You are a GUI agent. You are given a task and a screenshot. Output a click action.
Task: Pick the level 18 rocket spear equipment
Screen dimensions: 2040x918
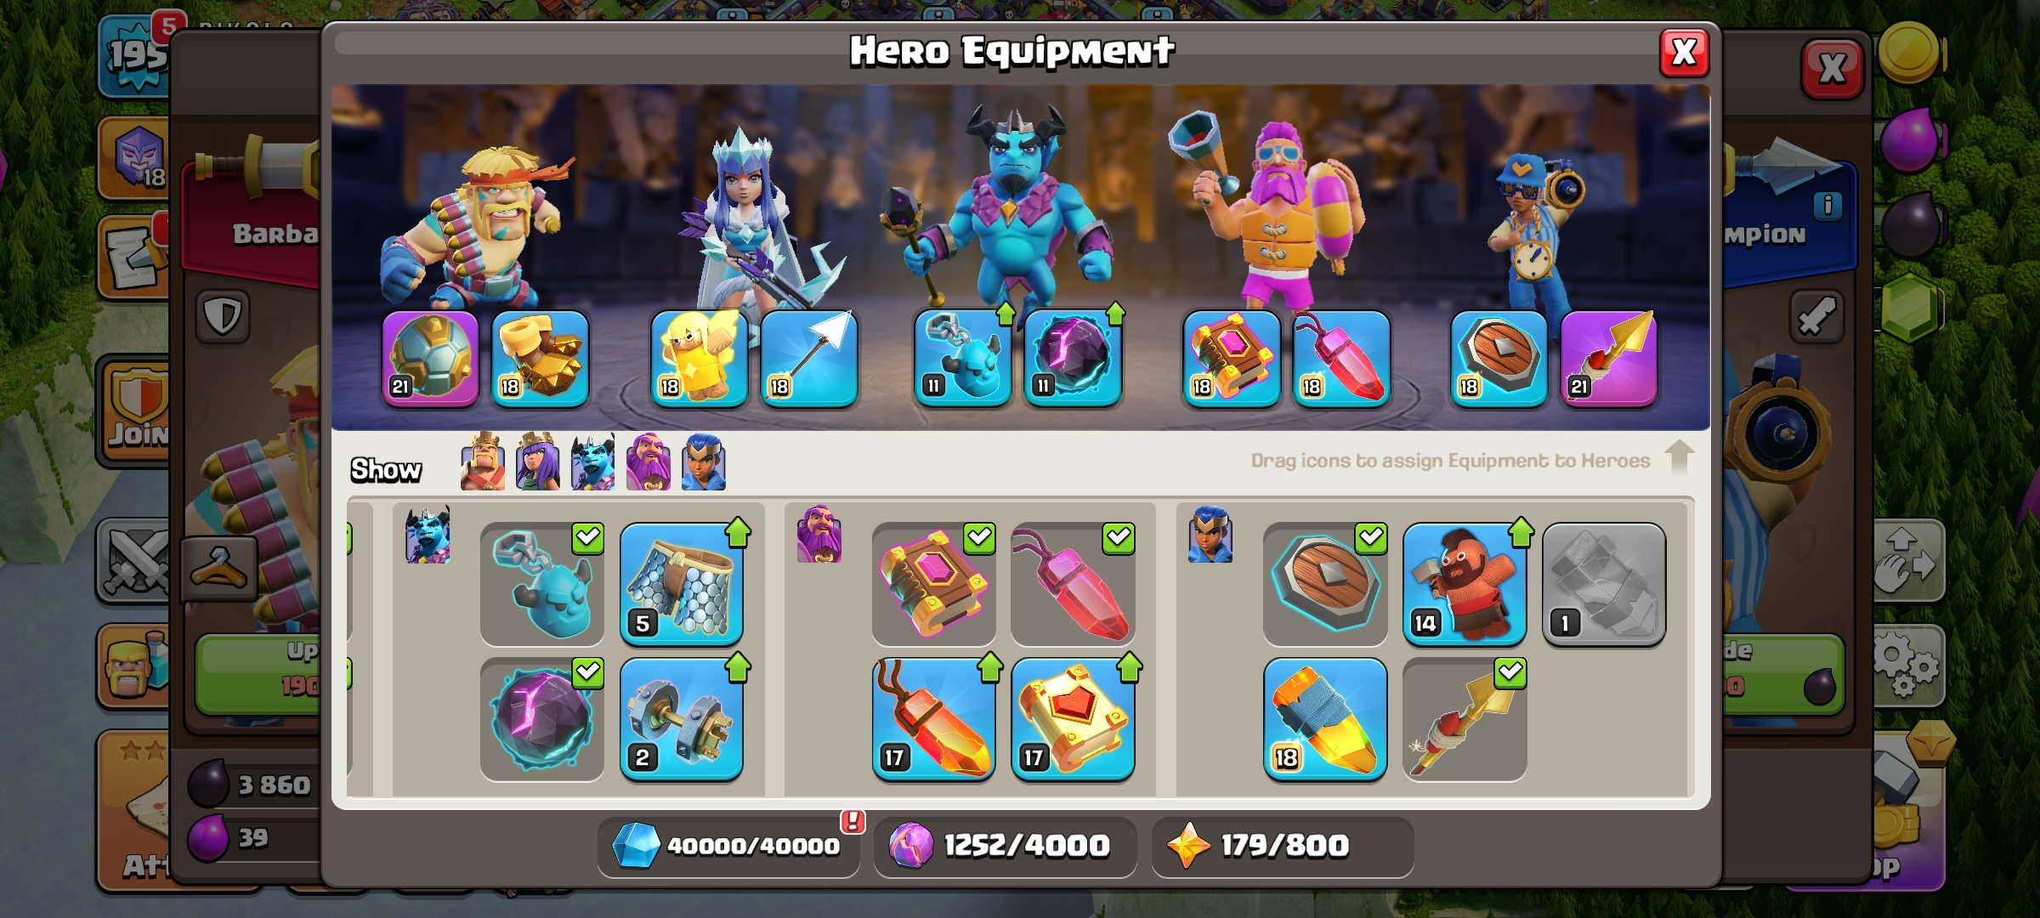pyautogui.click(x=1325, y=719)
